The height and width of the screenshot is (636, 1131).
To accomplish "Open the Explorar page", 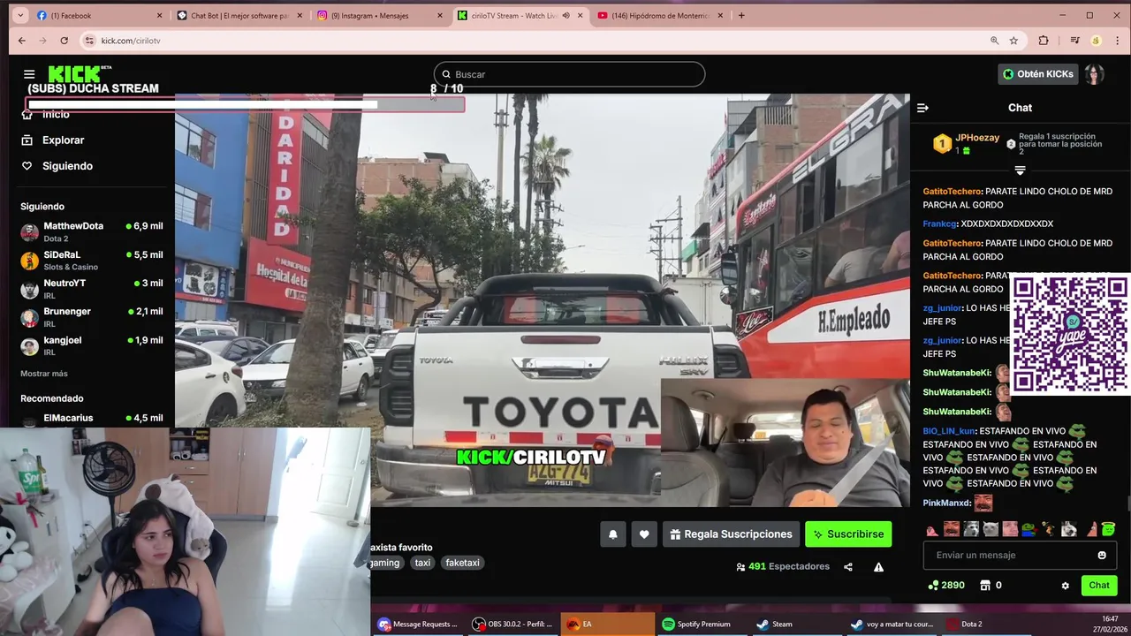I will click(x=53, y=140).
